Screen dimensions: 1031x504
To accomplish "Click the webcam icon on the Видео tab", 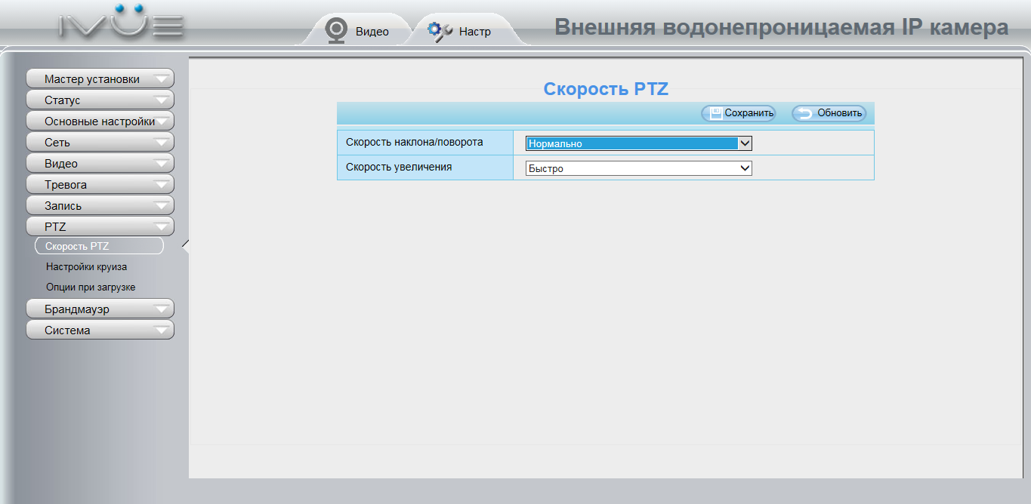I will [336, 30].
